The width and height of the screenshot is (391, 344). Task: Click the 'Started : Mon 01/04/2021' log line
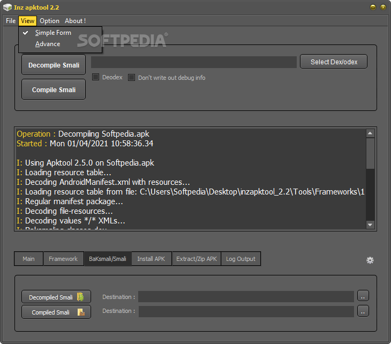pos(85,144)
